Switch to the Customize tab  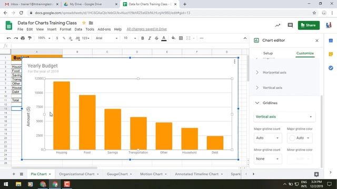[305, 53]
